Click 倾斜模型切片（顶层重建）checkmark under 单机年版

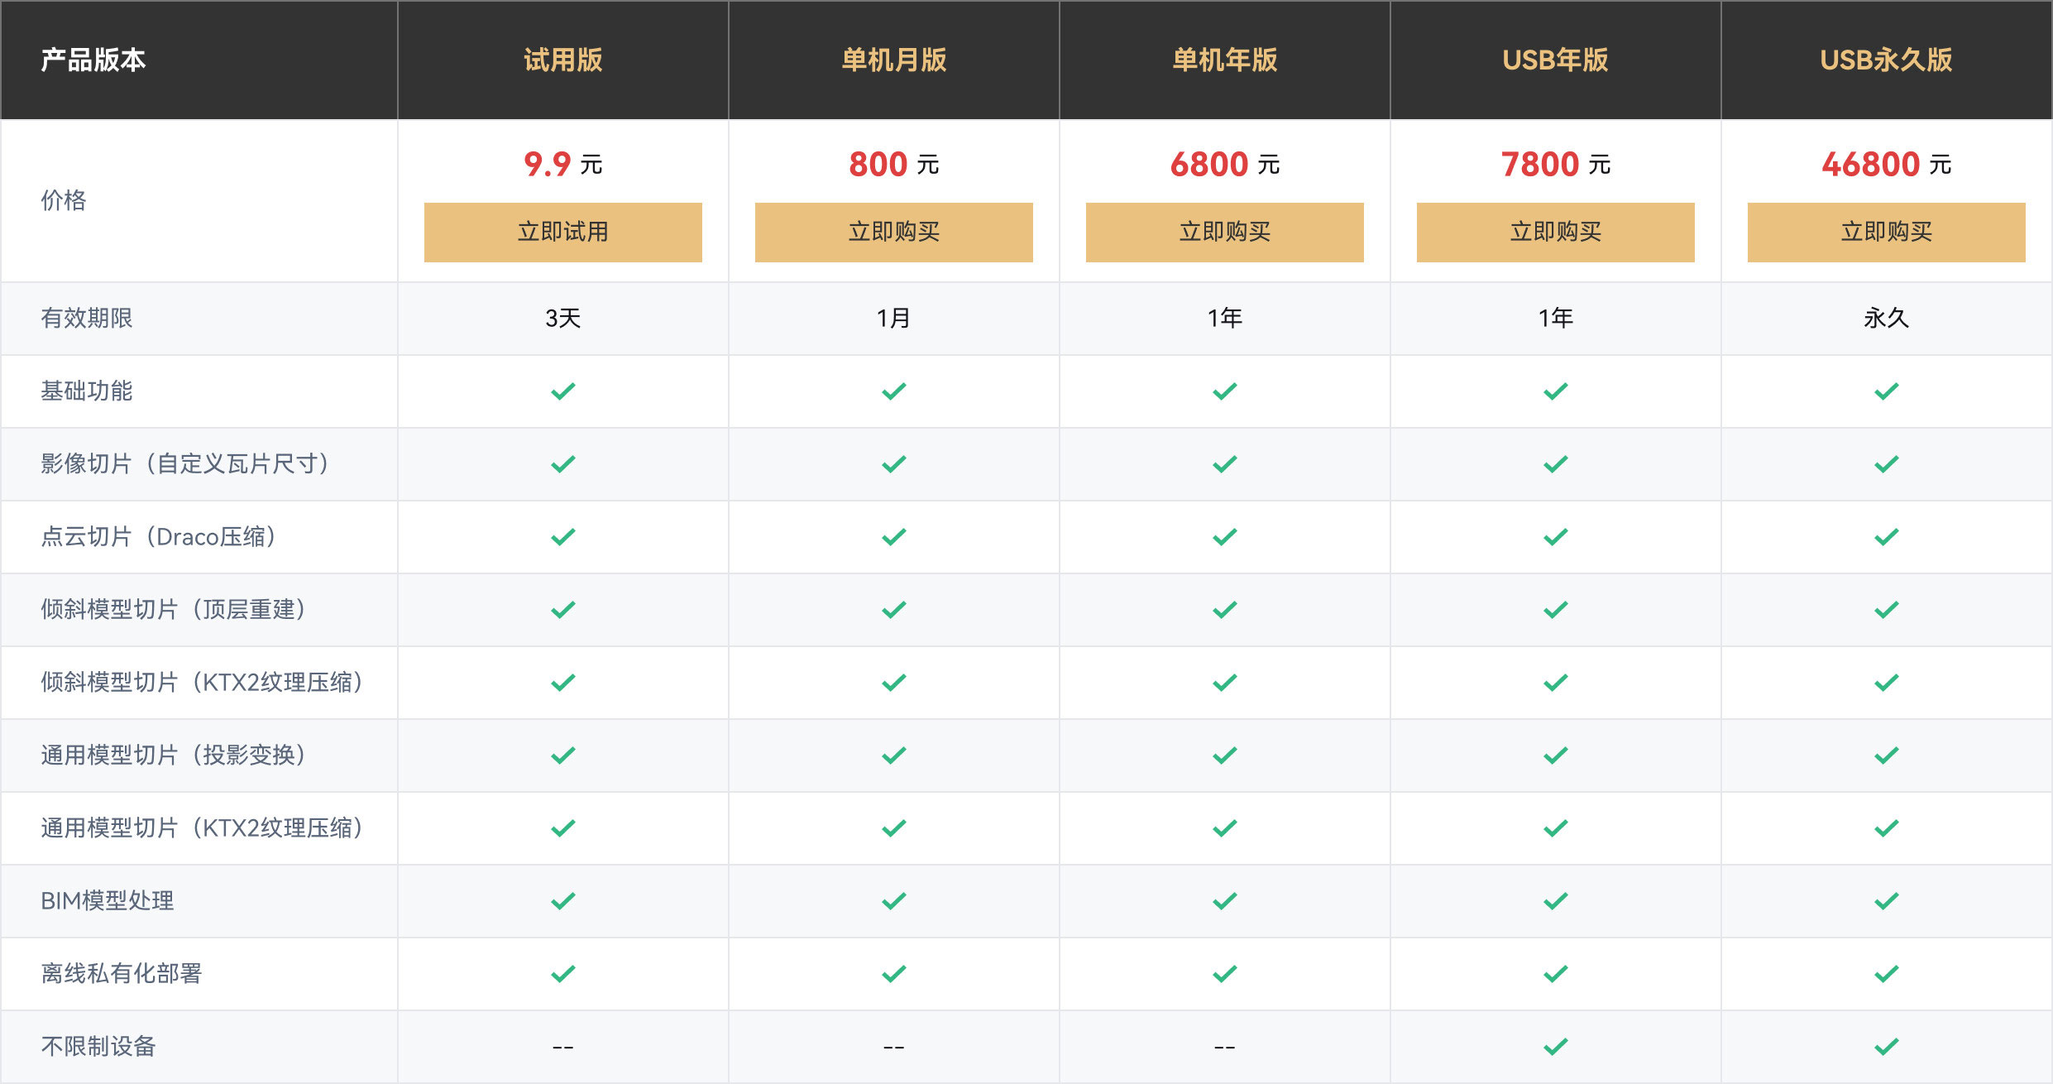click(x=1224, y=610)
